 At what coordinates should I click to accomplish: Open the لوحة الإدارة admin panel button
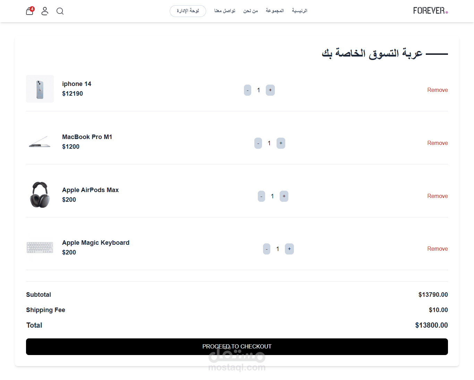(188, 11)
